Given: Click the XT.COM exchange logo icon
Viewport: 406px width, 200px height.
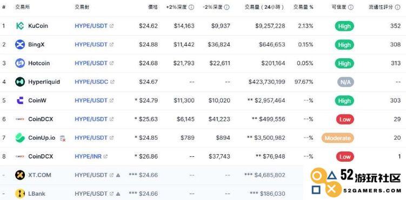Looking at the screenshot, I should 20,175.
